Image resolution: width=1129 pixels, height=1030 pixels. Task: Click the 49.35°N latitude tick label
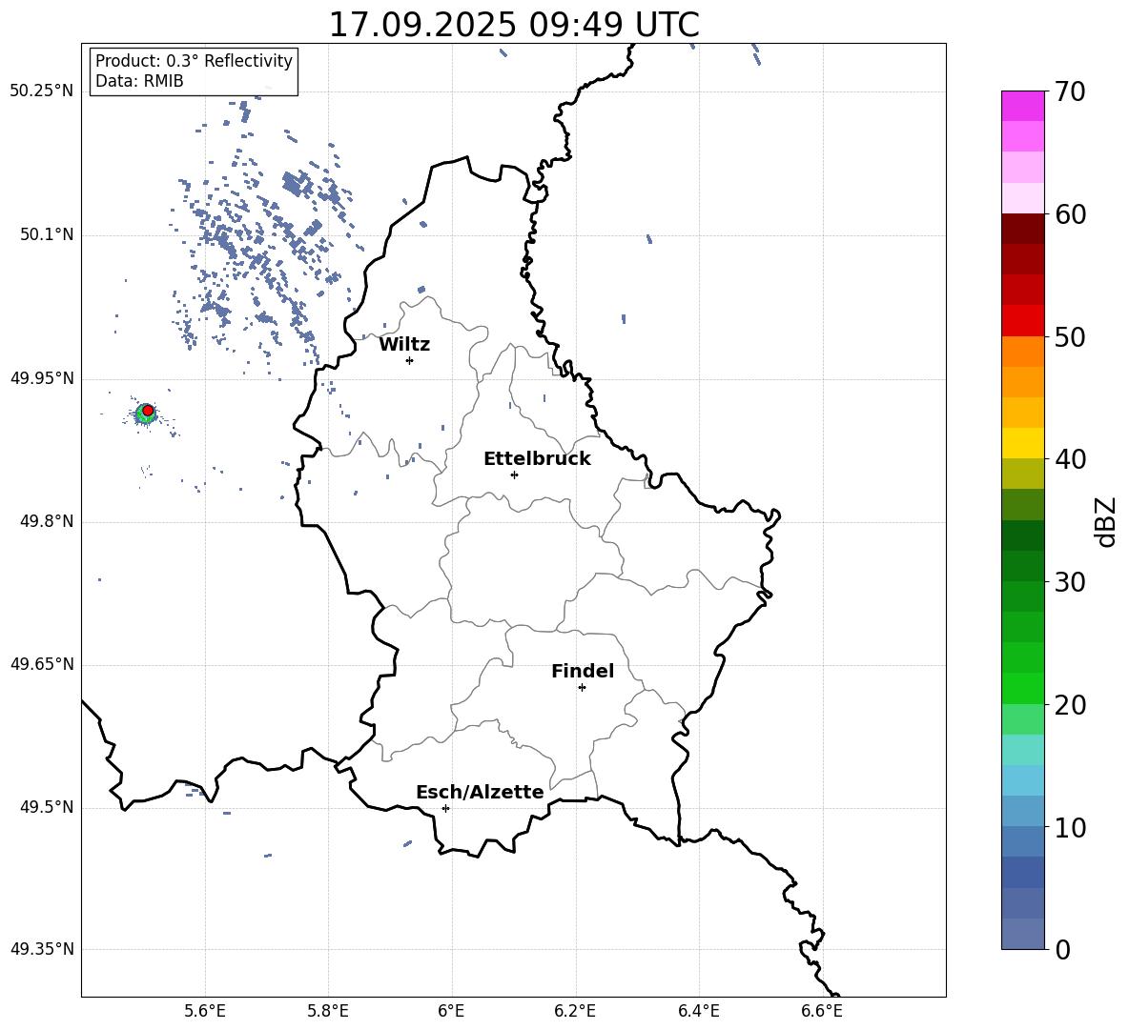point(42,949)
